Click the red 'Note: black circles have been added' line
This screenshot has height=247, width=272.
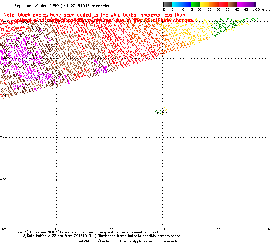click(94, 15)
